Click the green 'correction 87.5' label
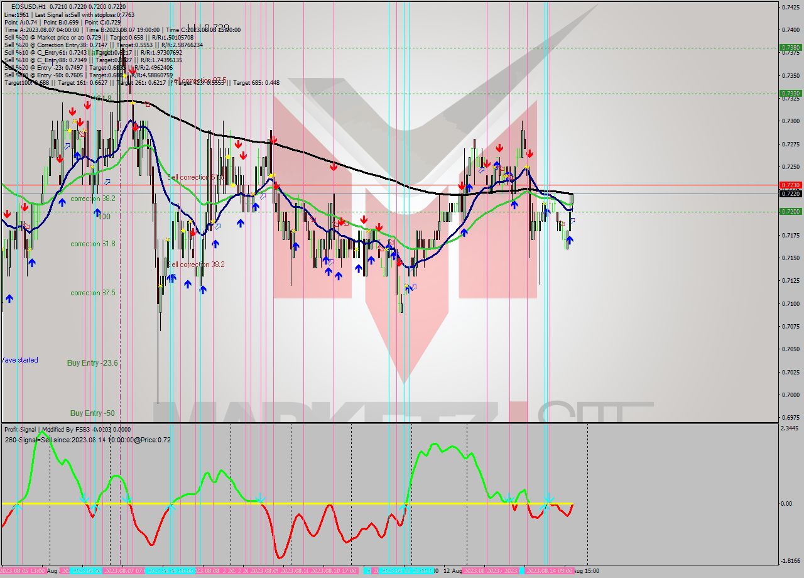Image resolution: width=804 pixels, height=578 pixels. [92, 293]
